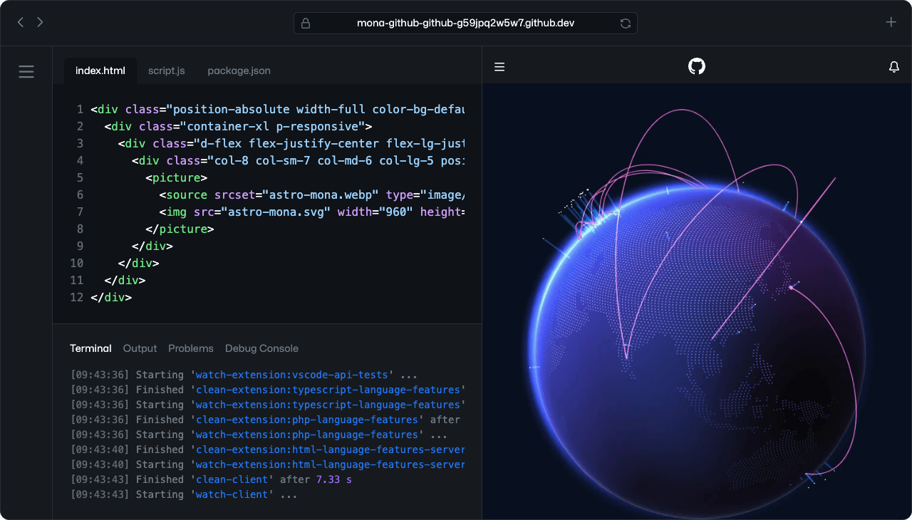The height and width of the screenshot is (520, 912).
Task: Open the Debug Console tab
Action: point(261,348)
